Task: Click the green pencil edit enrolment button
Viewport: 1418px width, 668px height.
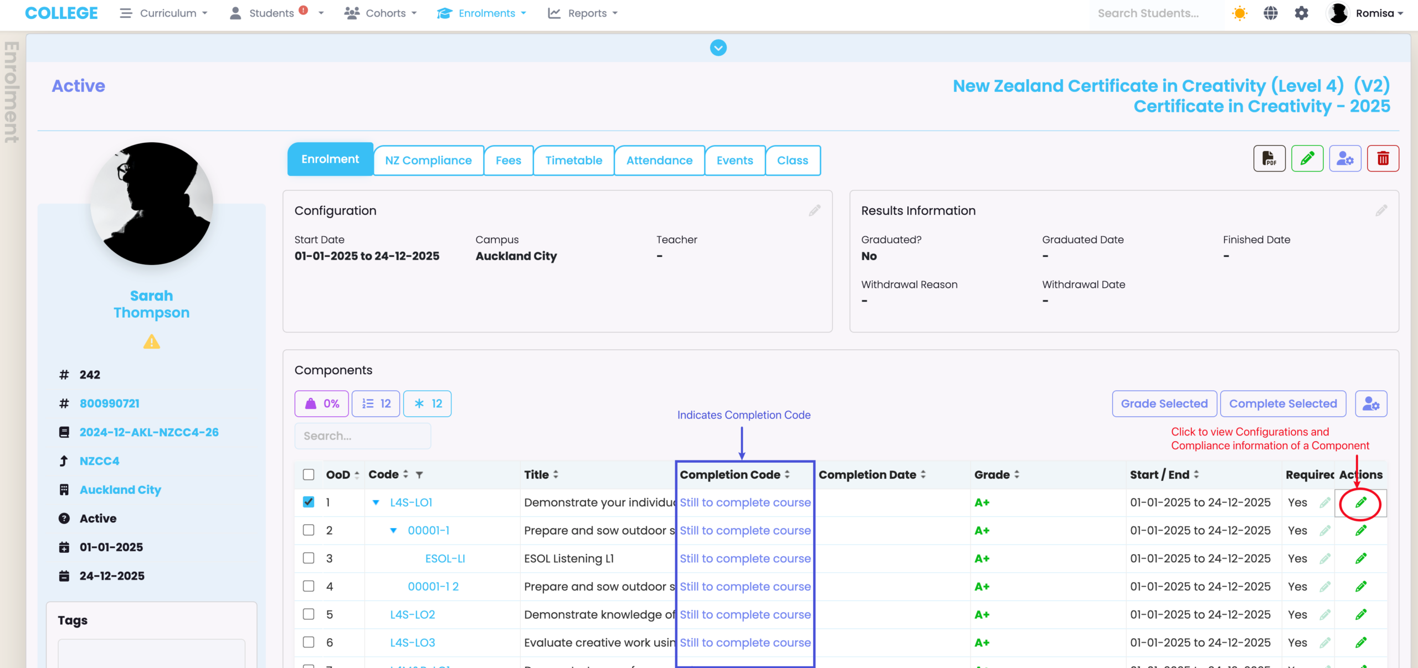Action: (1307, 159)
